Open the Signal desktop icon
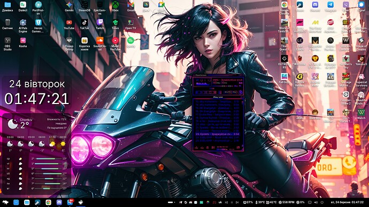 (x=361, y=6)
